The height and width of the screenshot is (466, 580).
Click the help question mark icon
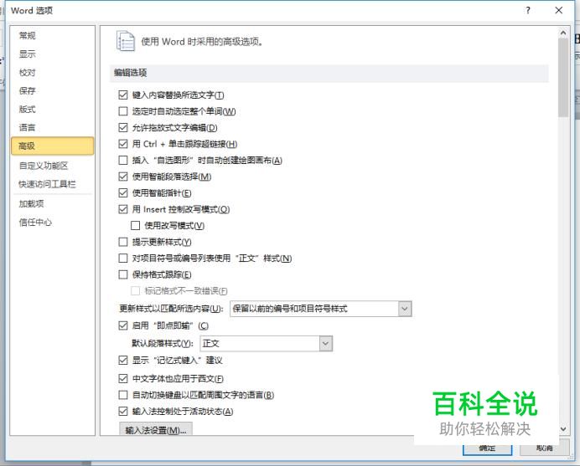(x=528, y=10)
